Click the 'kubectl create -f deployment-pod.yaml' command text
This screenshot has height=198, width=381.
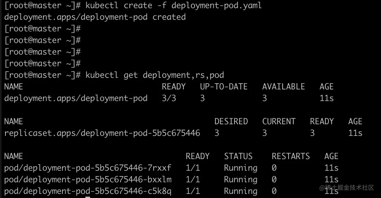pos(173,5)
